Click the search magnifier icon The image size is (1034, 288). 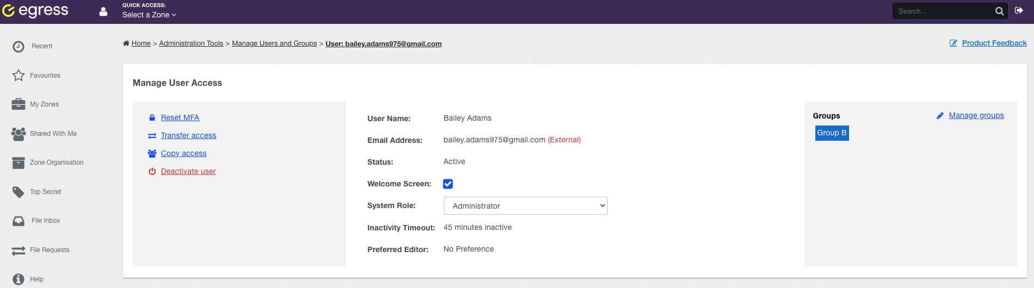[x=999, y=11]
